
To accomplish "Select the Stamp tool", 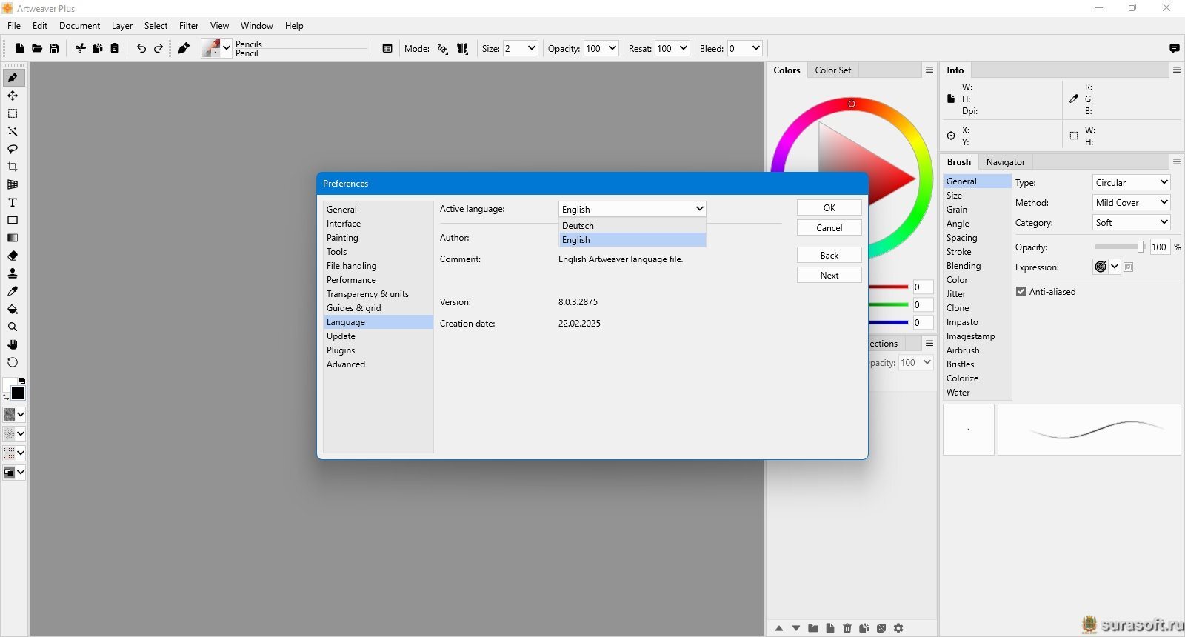I will (13, 273).
